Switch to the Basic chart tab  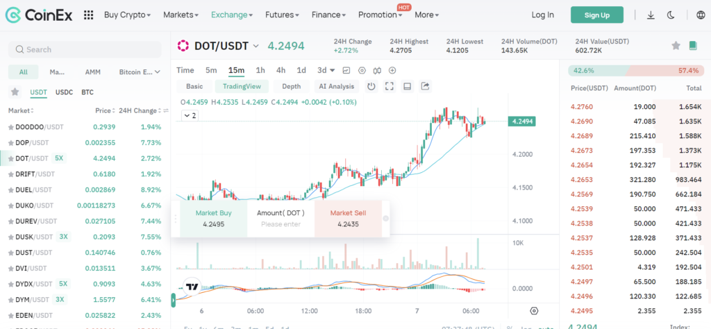(194, 86)
